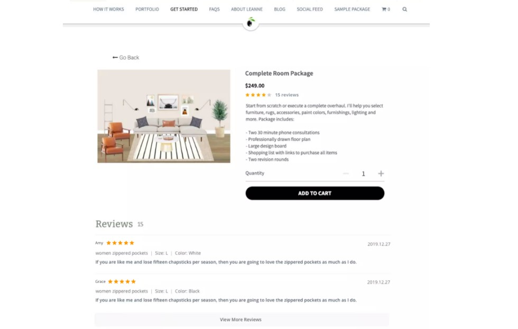Viewport: 518px width, 329px height.
Task: Open the Sample Package page
Action: (x=351, y=9)
